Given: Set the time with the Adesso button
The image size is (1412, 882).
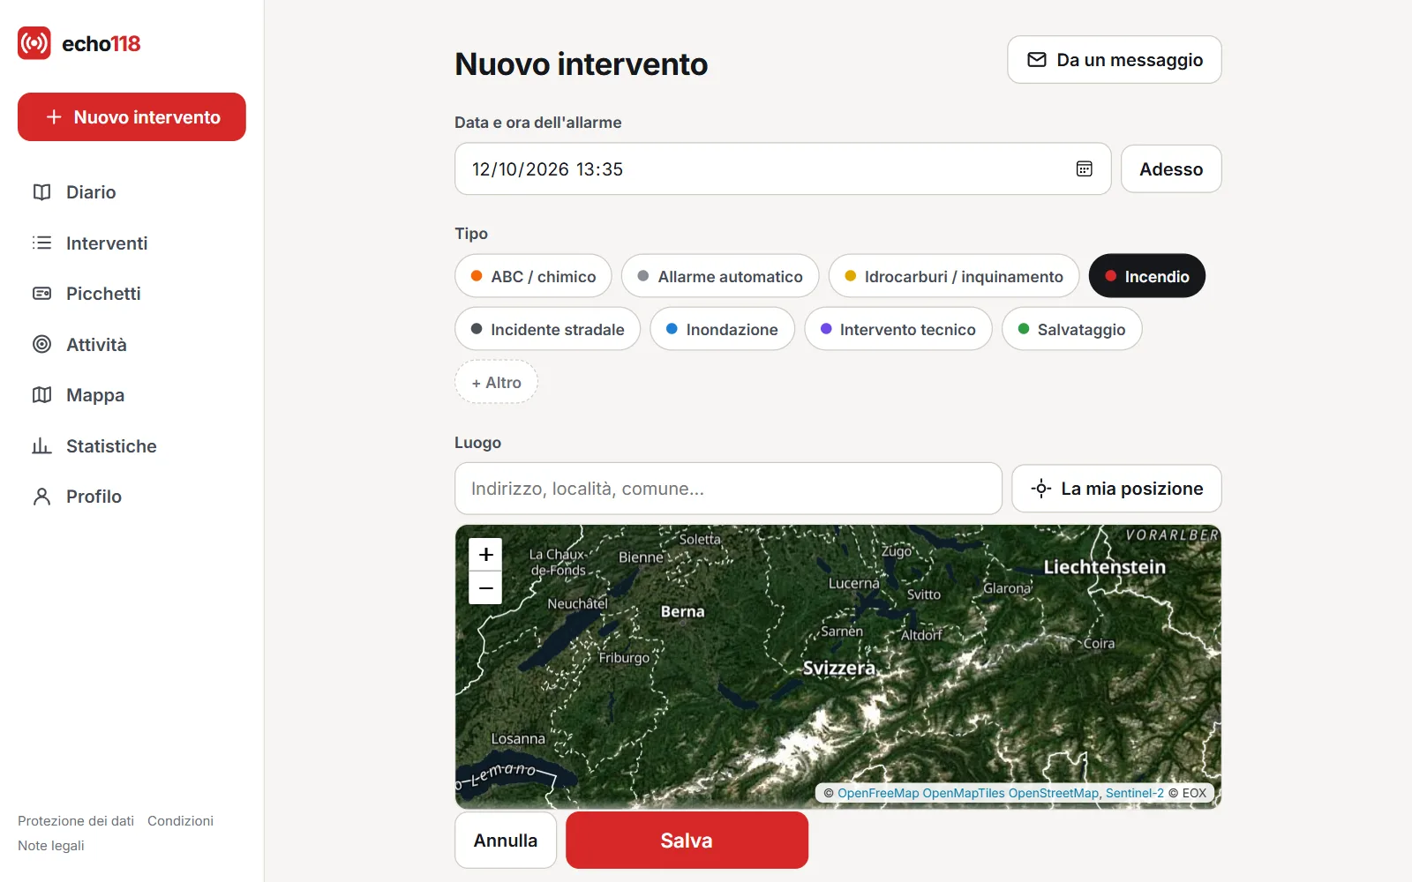Looking at the screenshot, I should [1171, 168].
